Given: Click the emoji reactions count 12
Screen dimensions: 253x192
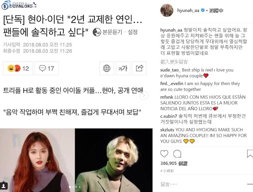Looking at the screenshot, I should [18, 68].
